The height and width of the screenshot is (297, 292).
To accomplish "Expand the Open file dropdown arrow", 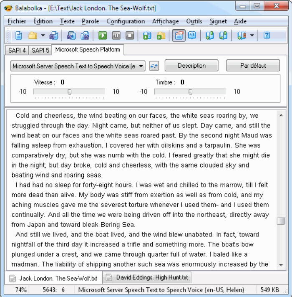I will point(43,36).
